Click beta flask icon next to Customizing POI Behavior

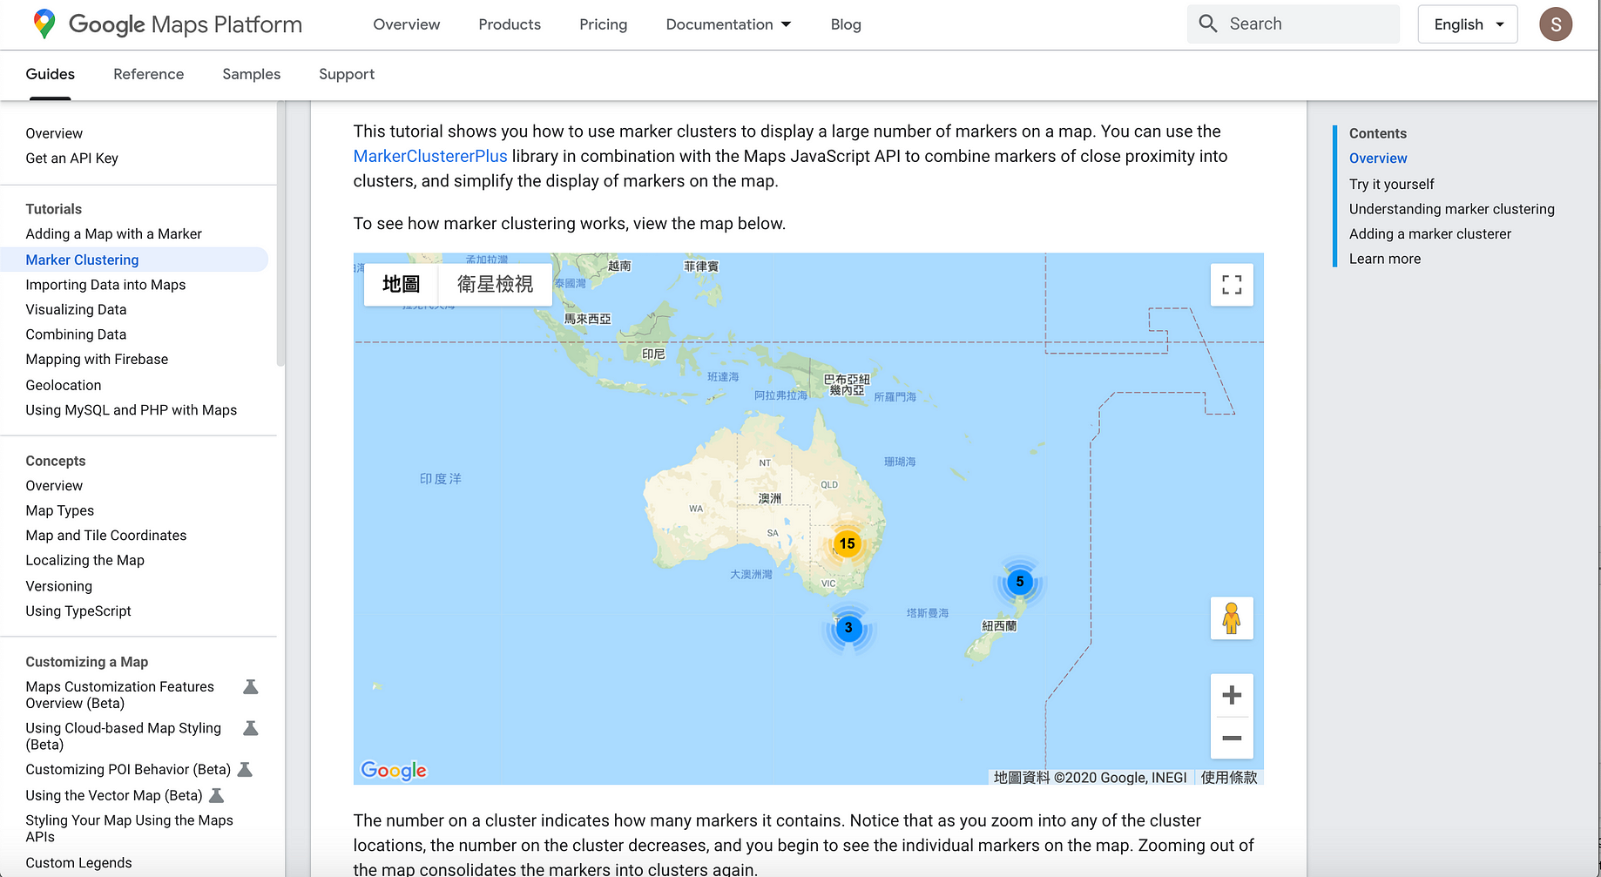coord(245,770)
